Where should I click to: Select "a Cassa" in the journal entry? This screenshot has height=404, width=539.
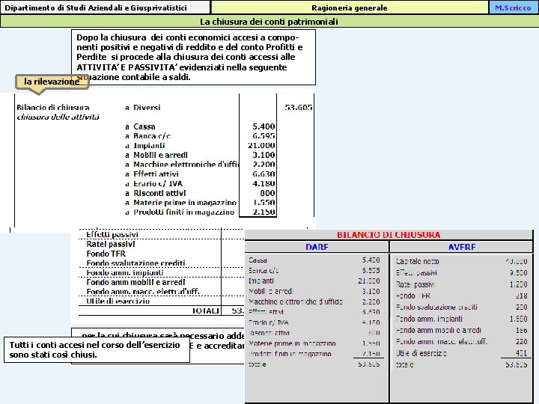click(x=140, y=126)
